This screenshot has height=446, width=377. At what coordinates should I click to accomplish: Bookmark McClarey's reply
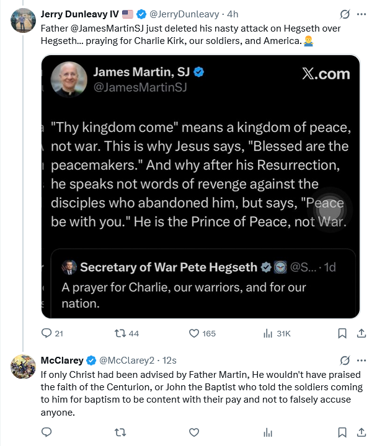(x=342, y=432)
